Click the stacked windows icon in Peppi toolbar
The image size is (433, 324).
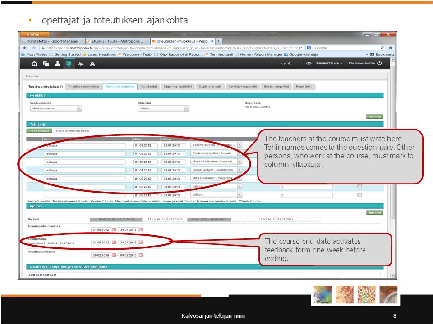pos(46,63)
